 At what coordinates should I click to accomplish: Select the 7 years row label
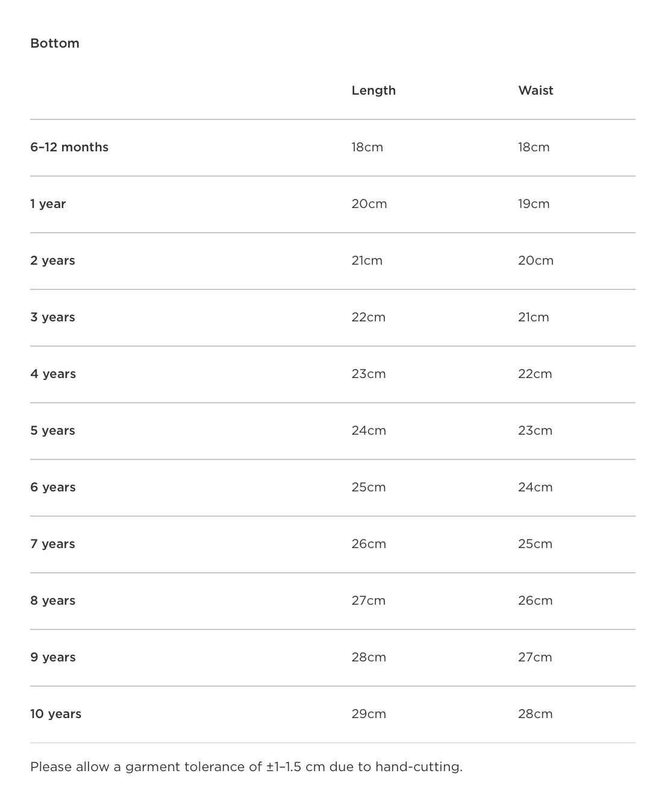53,544
